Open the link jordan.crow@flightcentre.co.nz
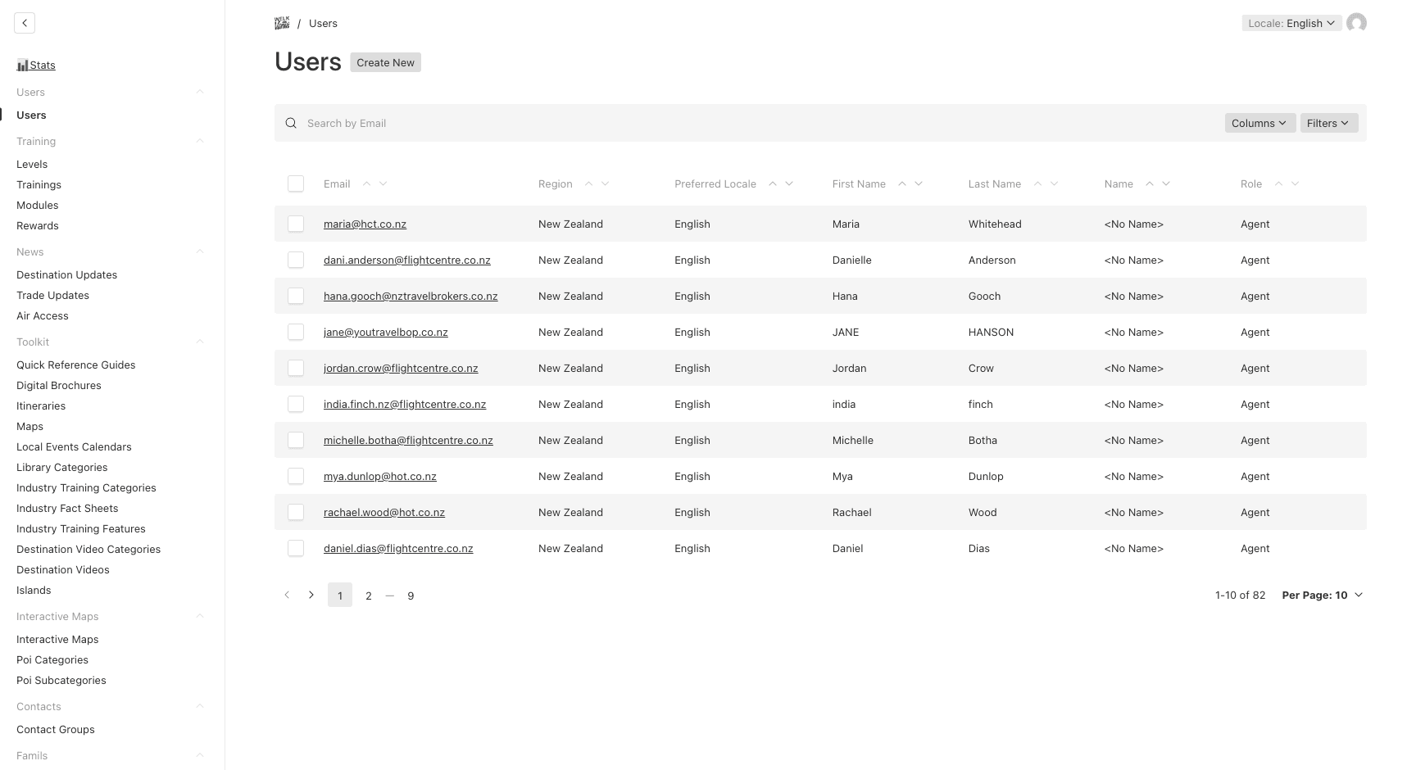This screenshot has height=770, width=1416. point(401,368)
